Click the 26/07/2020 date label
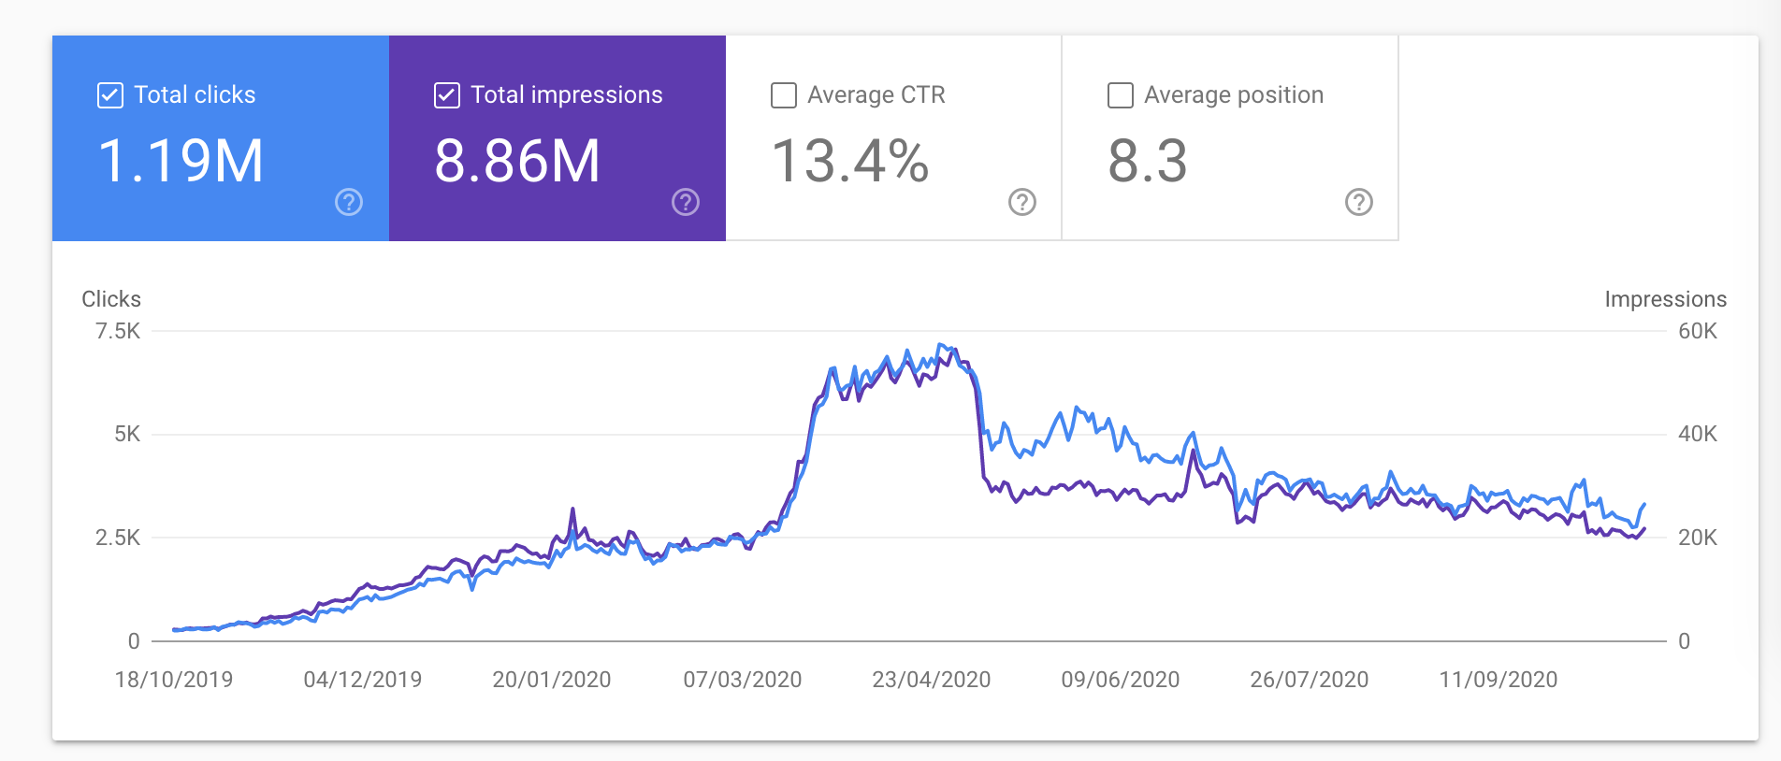The image size is (1781, 761). (x=1310, y=680)
